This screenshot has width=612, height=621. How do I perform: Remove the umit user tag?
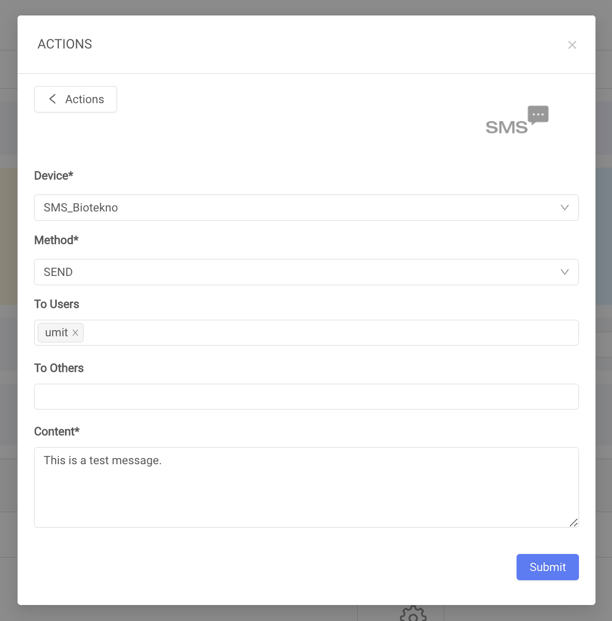pos(75,333)
